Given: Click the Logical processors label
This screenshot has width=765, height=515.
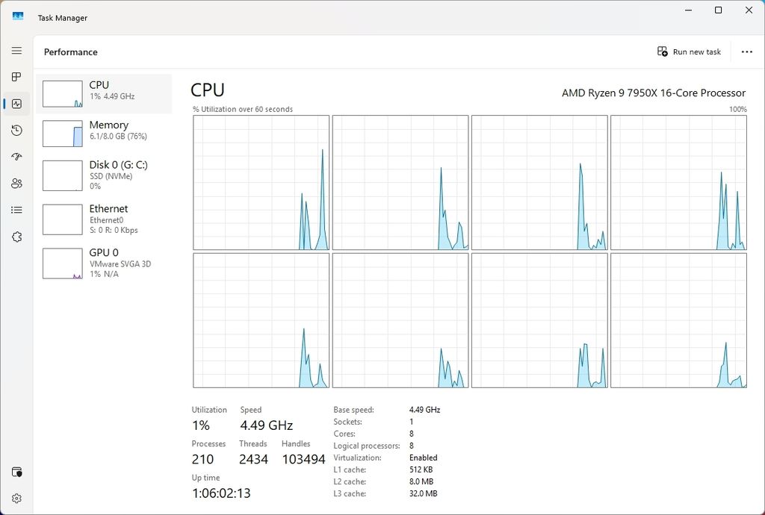Looking at the screenshot, I should pos(366,446).
